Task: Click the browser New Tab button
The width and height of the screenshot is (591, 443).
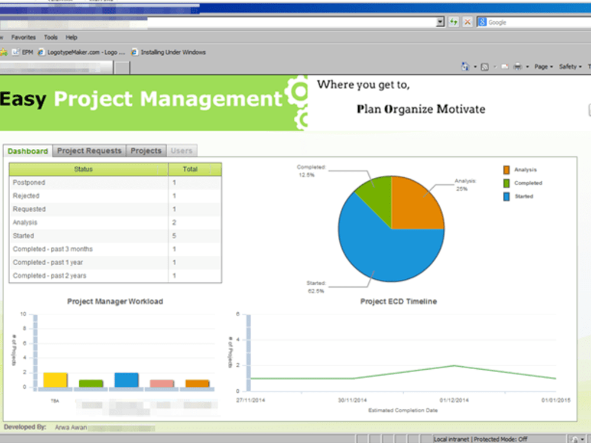Action: click(x=122, y=68)
